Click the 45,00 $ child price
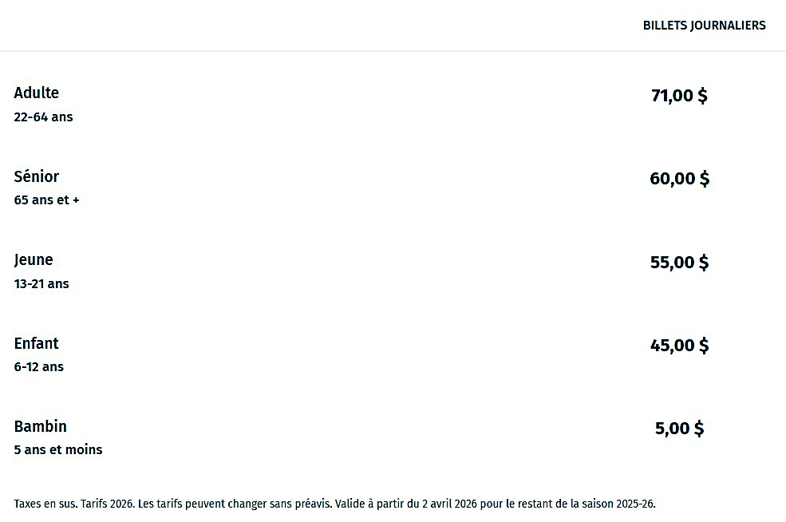 point(679,346)
